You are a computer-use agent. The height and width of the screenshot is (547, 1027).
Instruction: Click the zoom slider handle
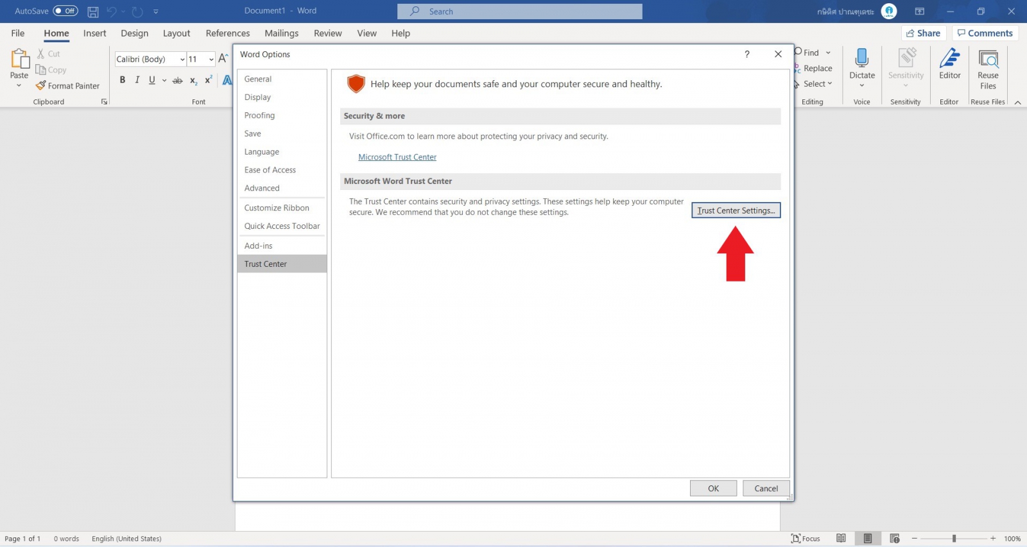[954, 539]
